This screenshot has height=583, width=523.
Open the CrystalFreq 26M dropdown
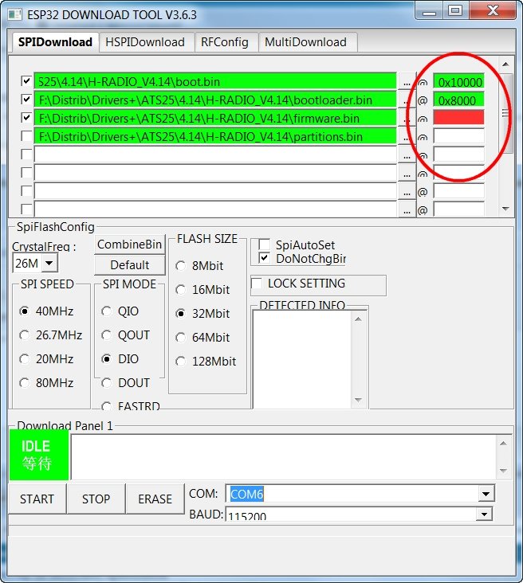coord(49,264)
